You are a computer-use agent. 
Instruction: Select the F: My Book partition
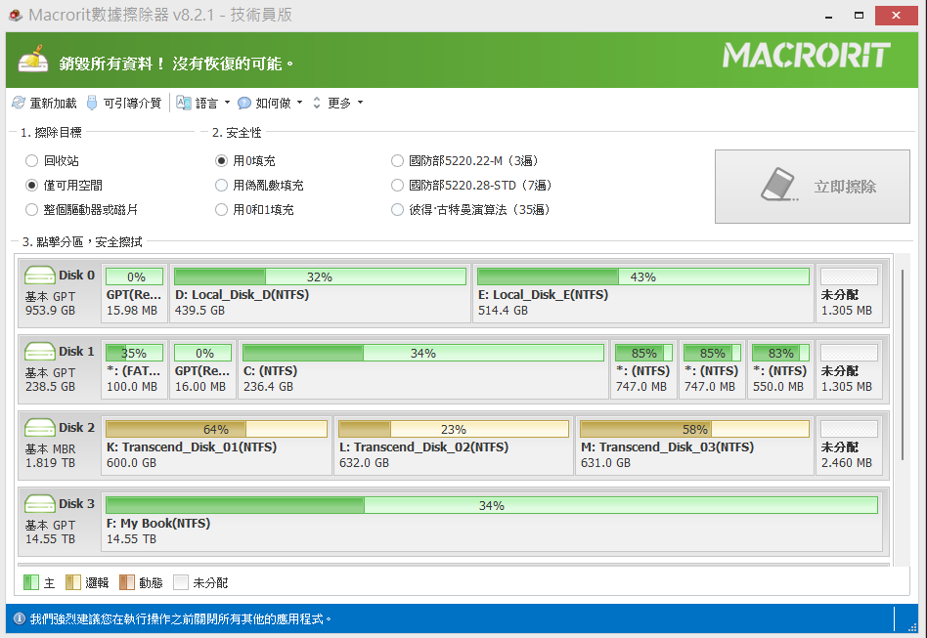click(491, 523)
